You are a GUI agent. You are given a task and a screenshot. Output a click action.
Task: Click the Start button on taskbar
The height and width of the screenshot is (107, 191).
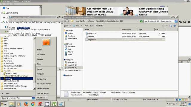tap(4, 104)
